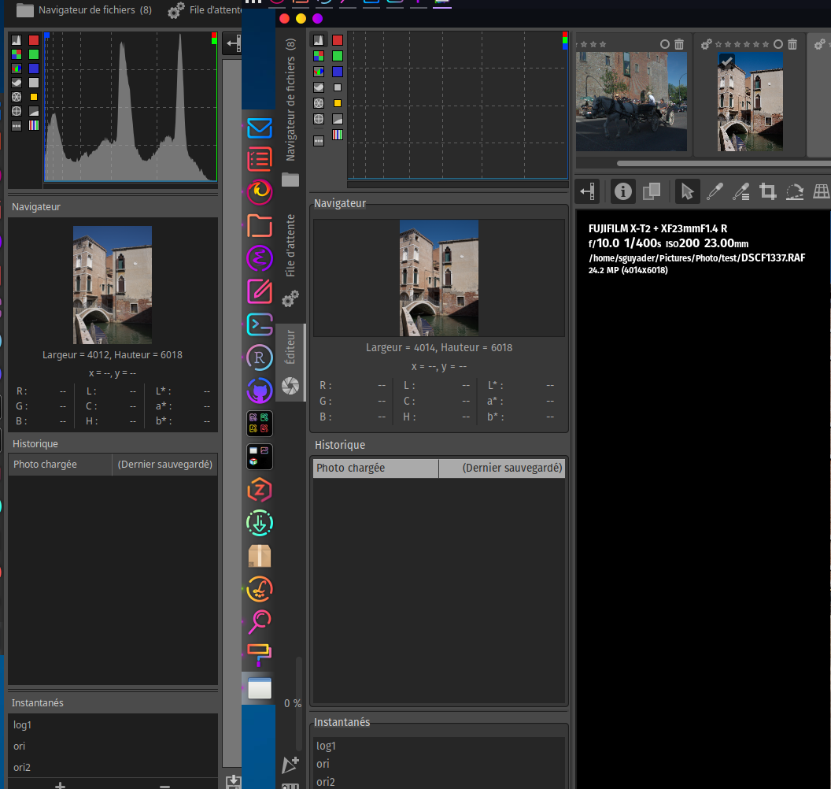Set color label circle above Venice thumbnail
The width and height of the screenshot is (831, 789).
coord(778,45)
